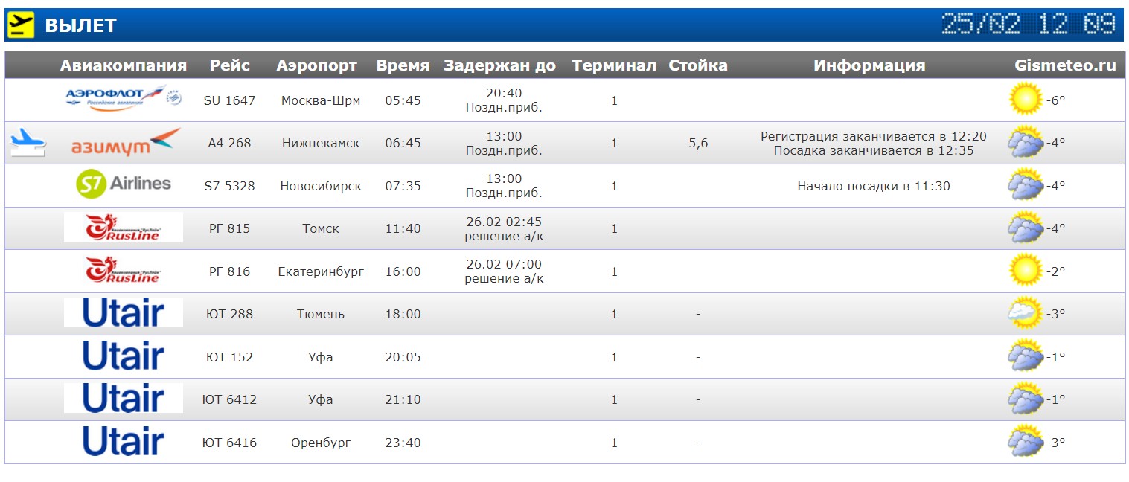
Task: Click the Новосибирск destination cell
Action: click(x=321, y=186)
